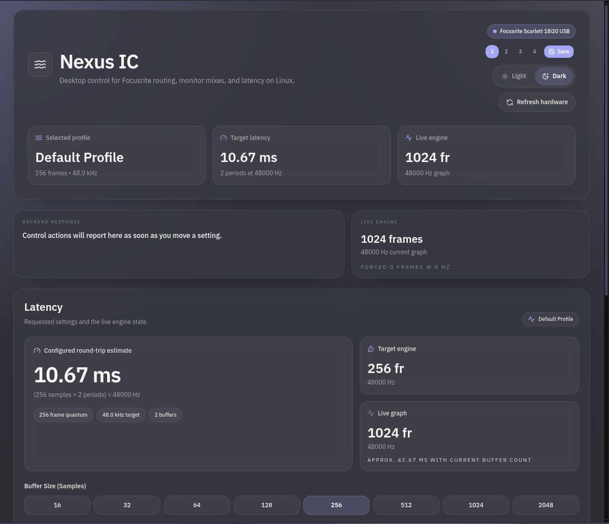Click the Buffer Size (Samples) label
This screenshot has width=609, height=524.
[55, 486]
